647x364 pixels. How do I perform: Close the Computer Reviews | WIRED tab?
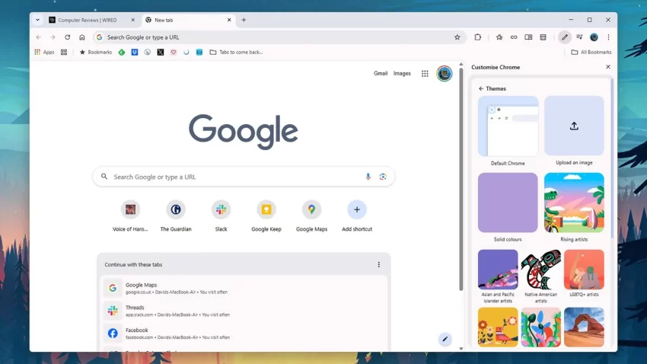coord(133,20)
